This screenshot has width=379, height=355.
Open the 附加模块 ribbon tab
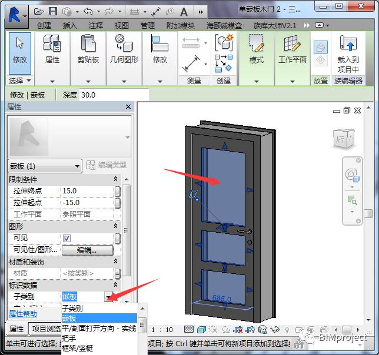tap(180, 25)
